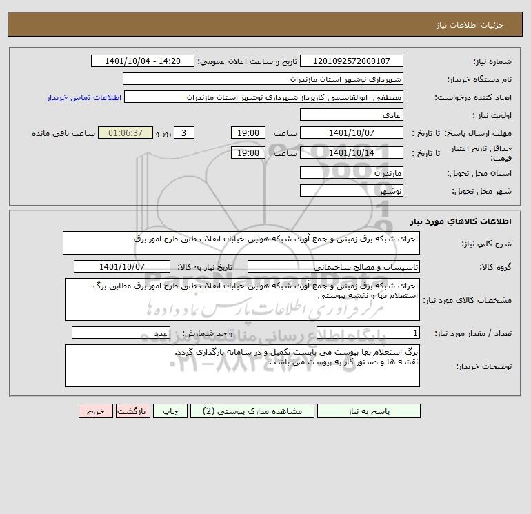Click the واحد شمارش label
531x514 pixels.
tap(208, 333)
